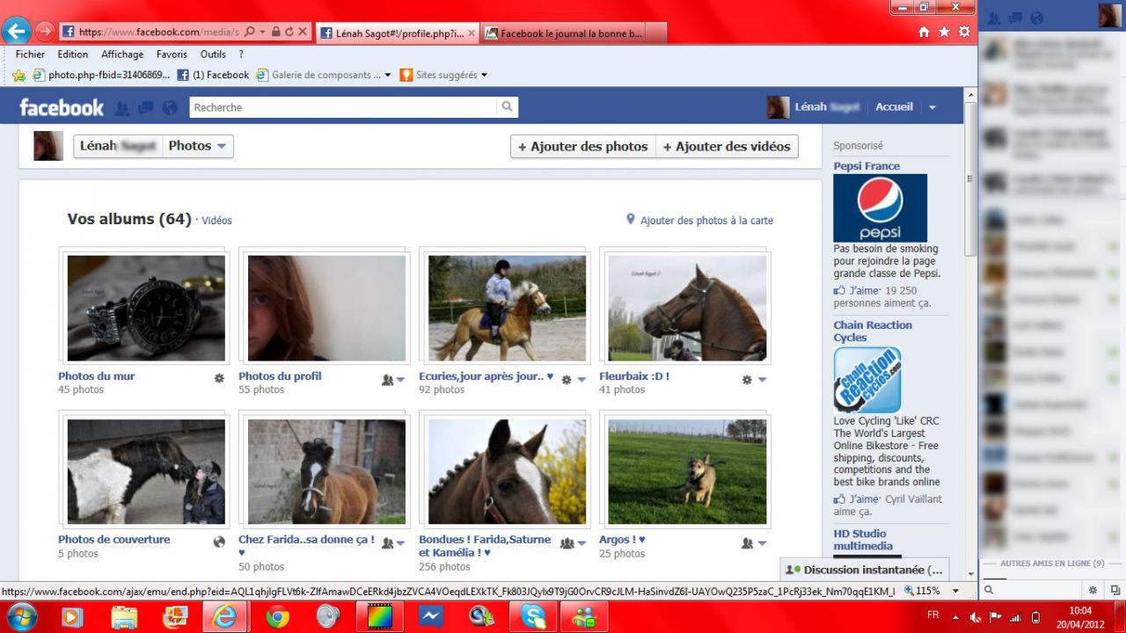This screenshot has width=1126, height=633.
Task: Open the Favoris menu
Action: [x=172, y=55]
